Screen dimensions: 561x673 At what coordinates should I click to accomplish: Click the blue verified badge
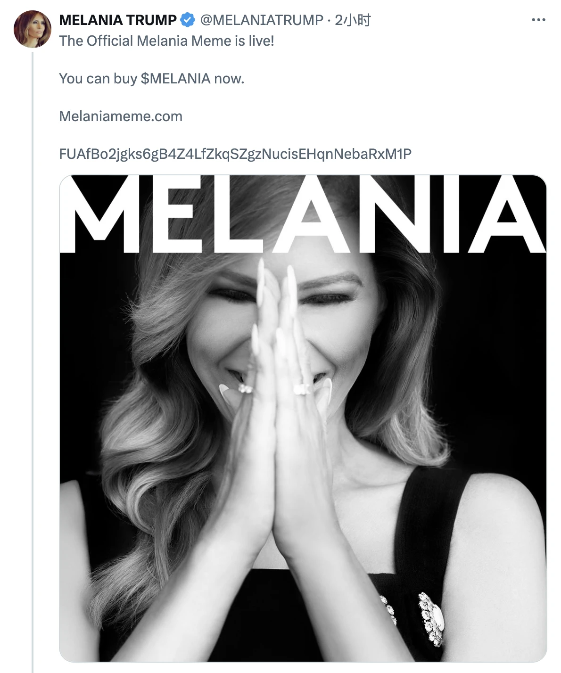point(188,20)
